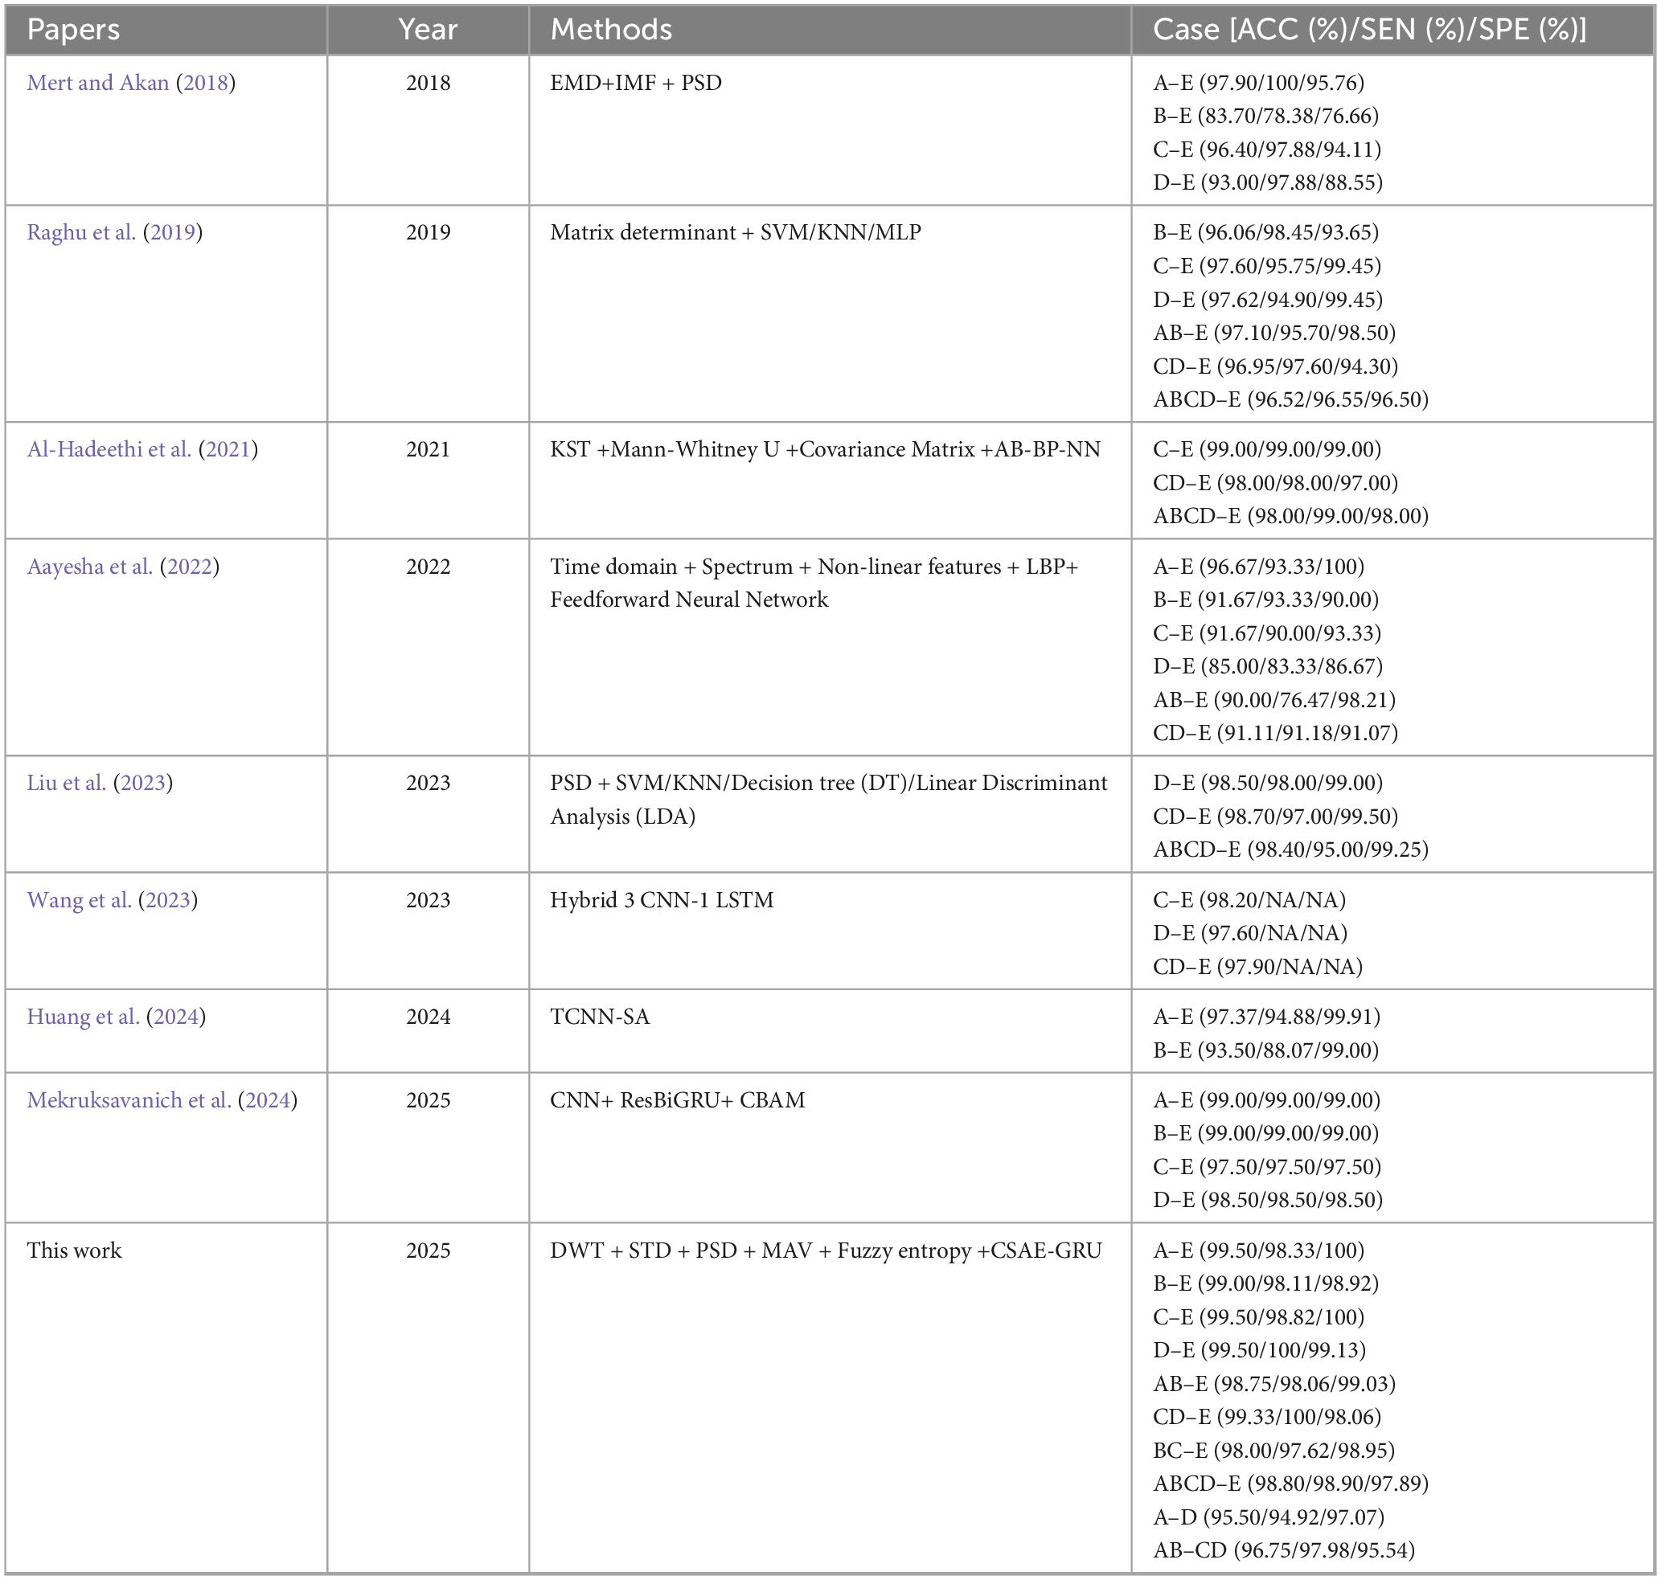Click the 2022 link beside Aayesha et al.
This screenshot has height=1580, width=1661.
click(189, 566)
